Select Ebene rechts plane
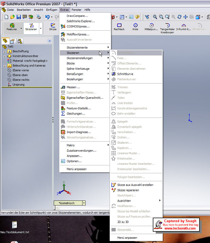 21,80
